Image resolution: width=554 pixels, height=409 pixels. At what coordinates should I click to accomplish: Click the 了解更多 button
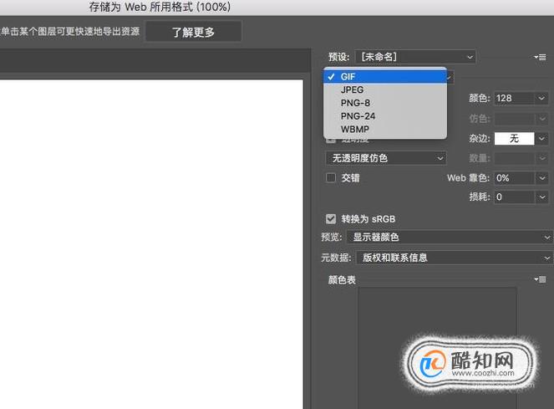[193, 32]
